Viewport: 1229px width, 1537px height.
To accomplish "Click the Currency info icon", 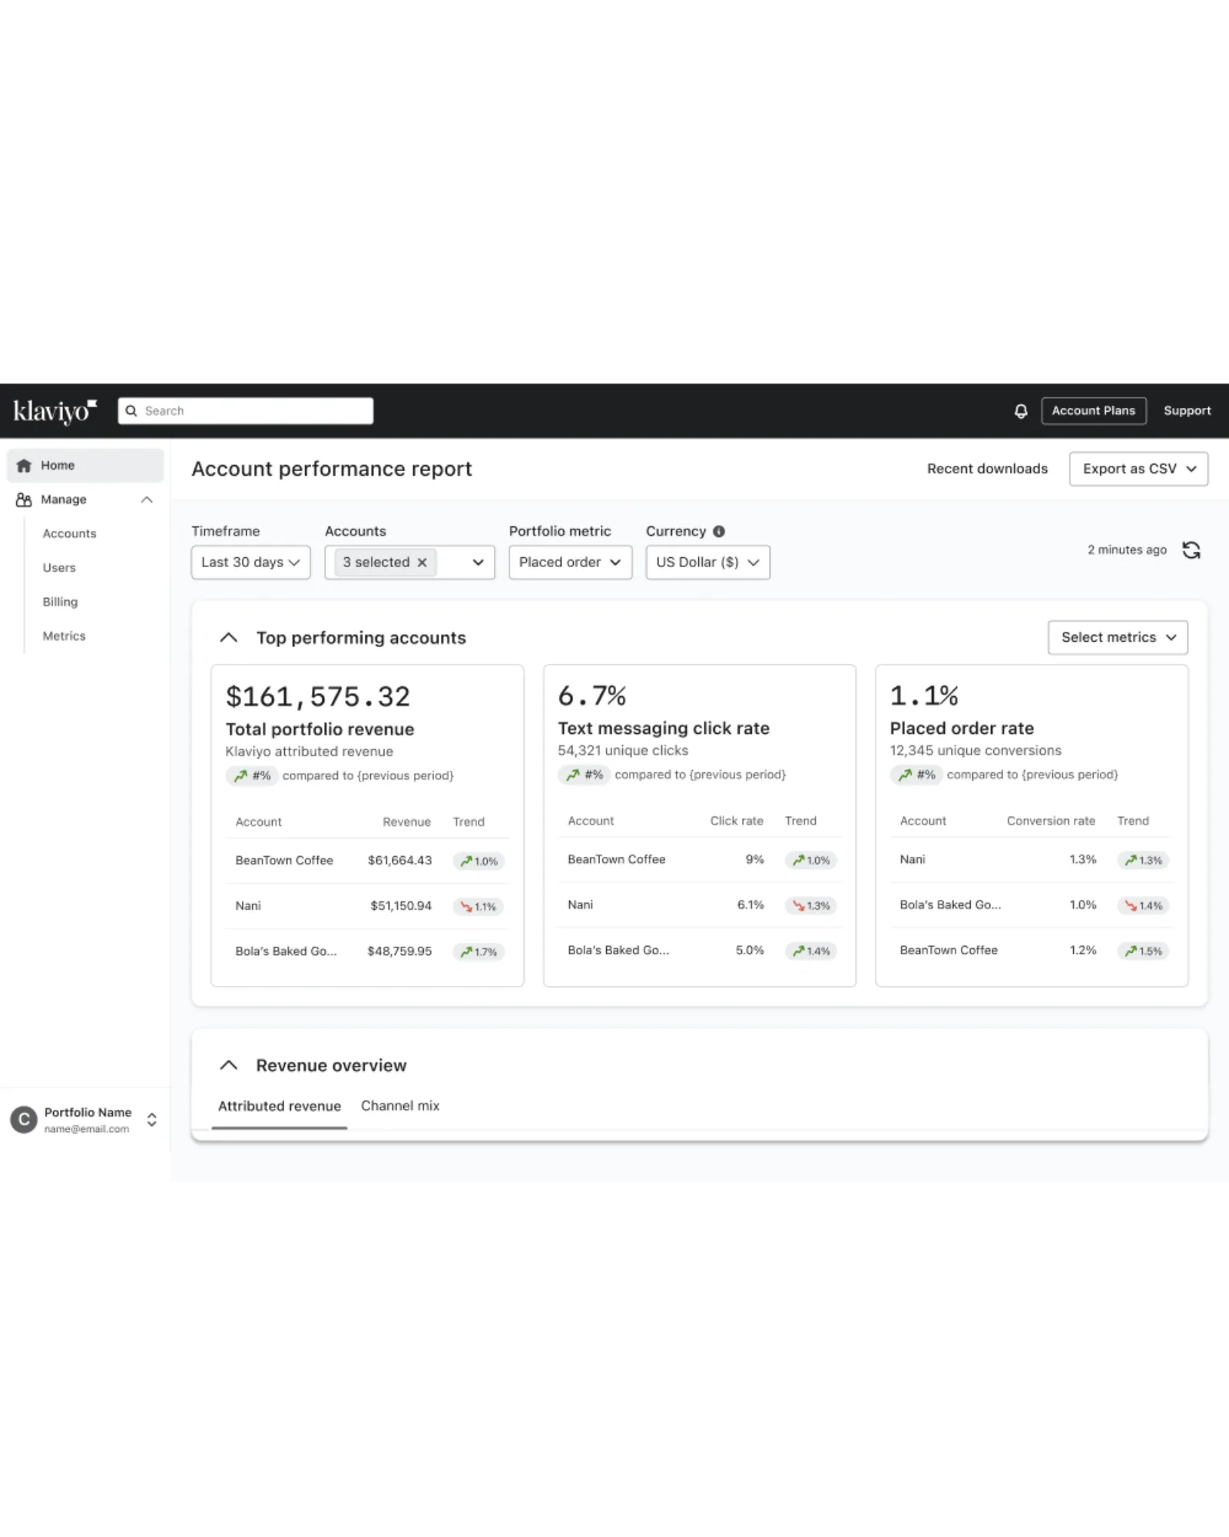I will point(719,531).
